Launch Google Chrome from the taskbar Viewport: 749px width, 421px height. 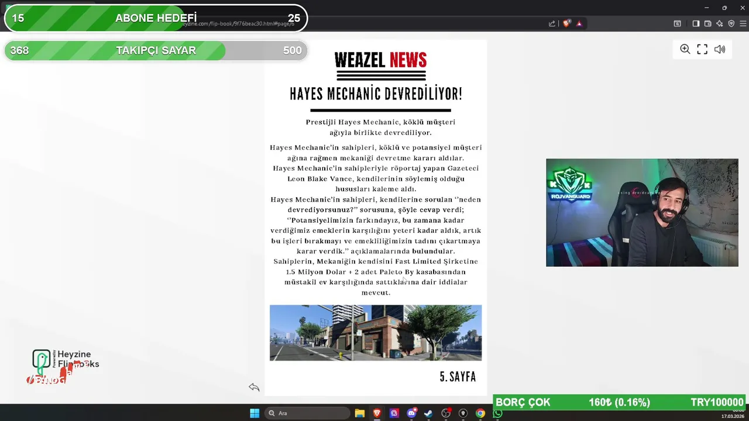480,413
